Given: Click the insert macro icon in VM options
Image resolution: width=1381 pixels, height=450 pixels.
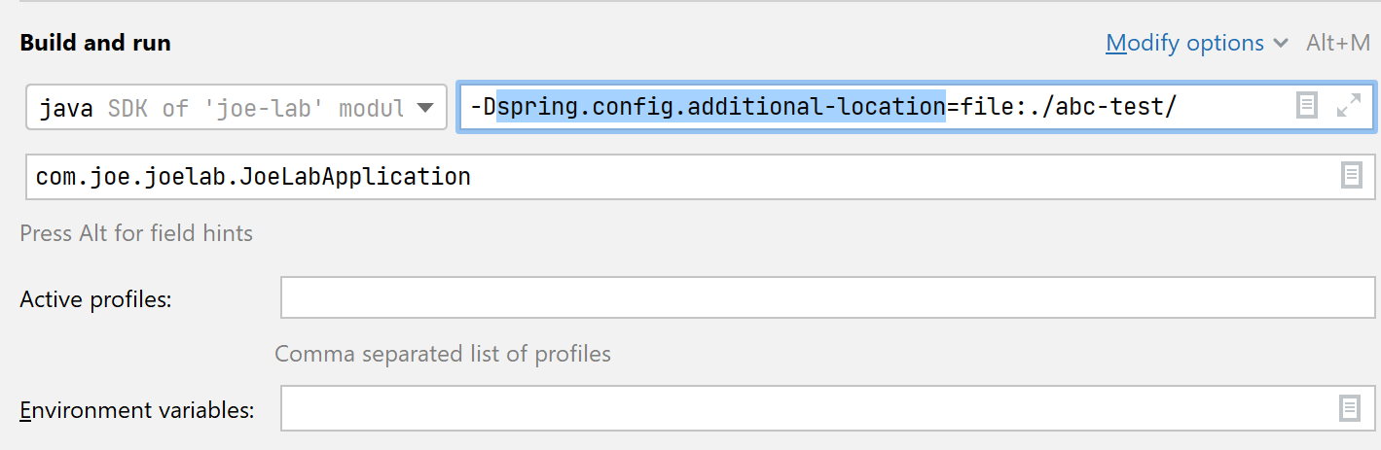Looking at the screenshot, I should (x=1307, y=106).
